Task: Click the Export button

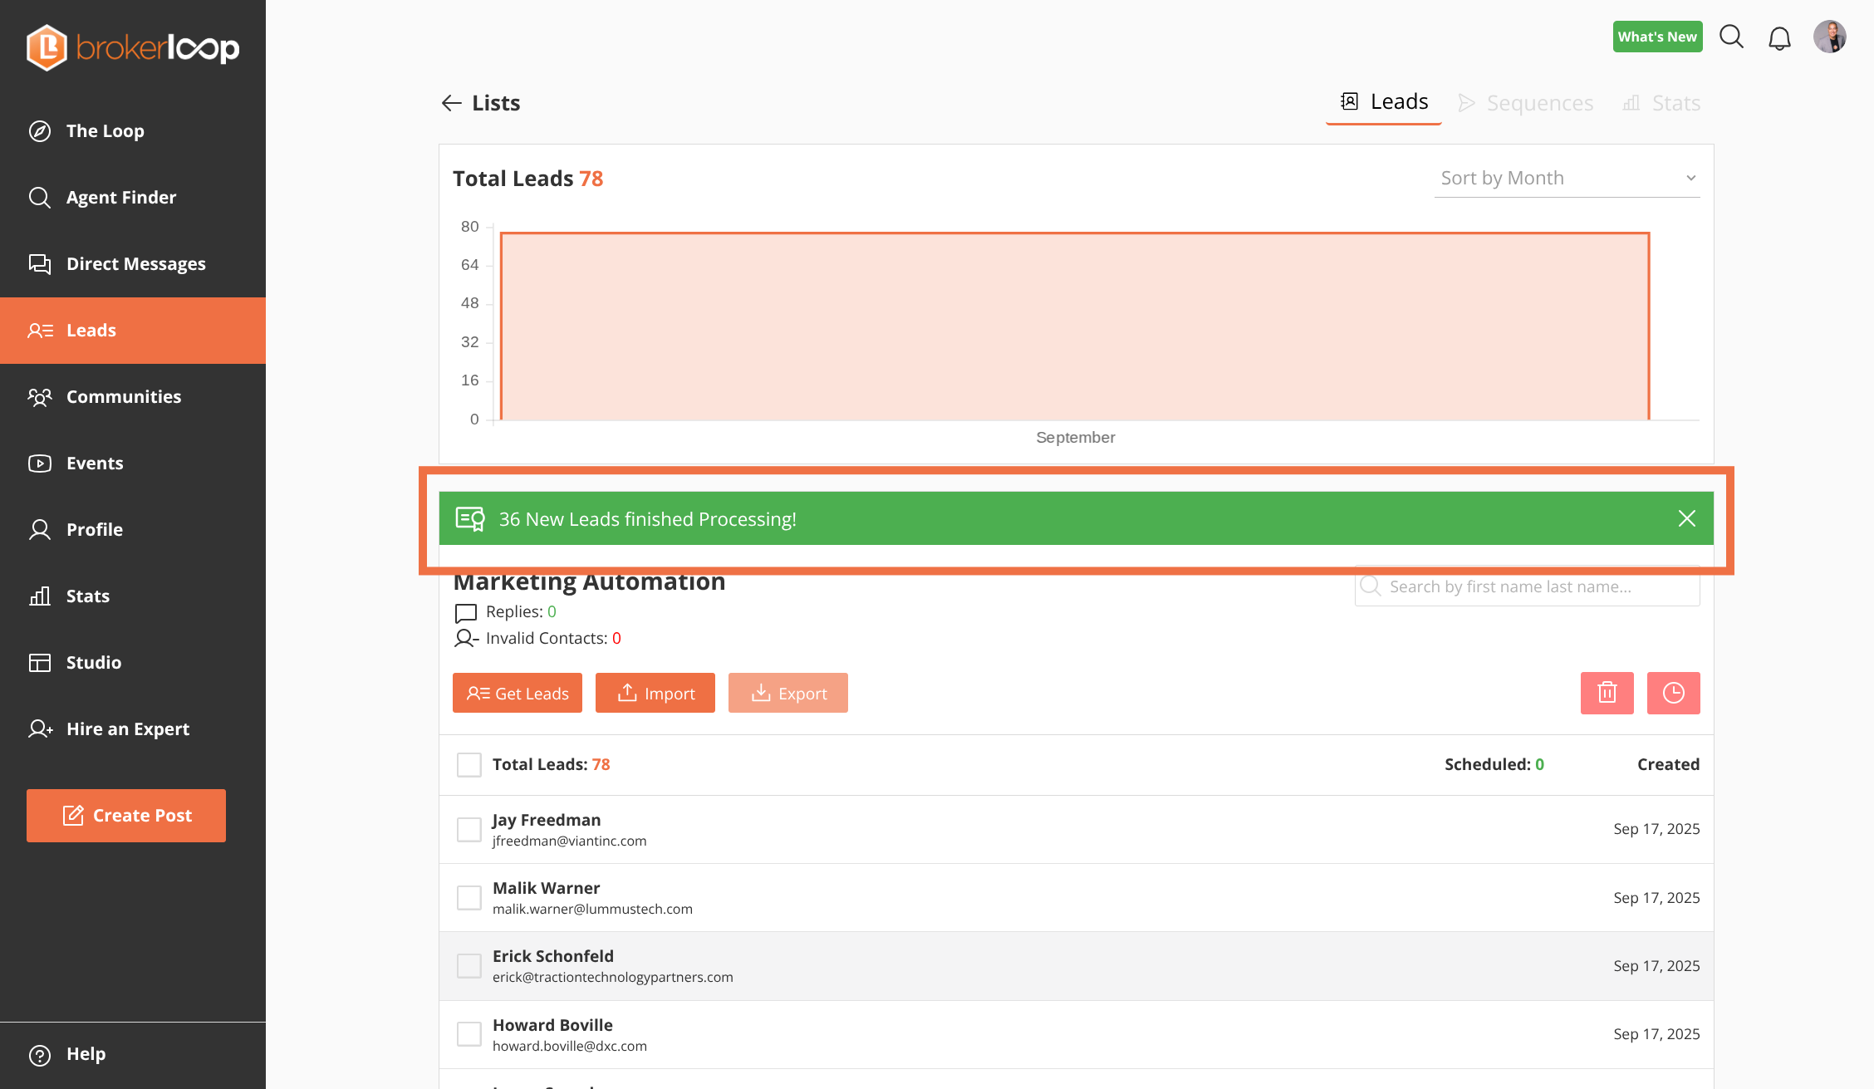Action: pyautogui.click(x=788, y=693)
